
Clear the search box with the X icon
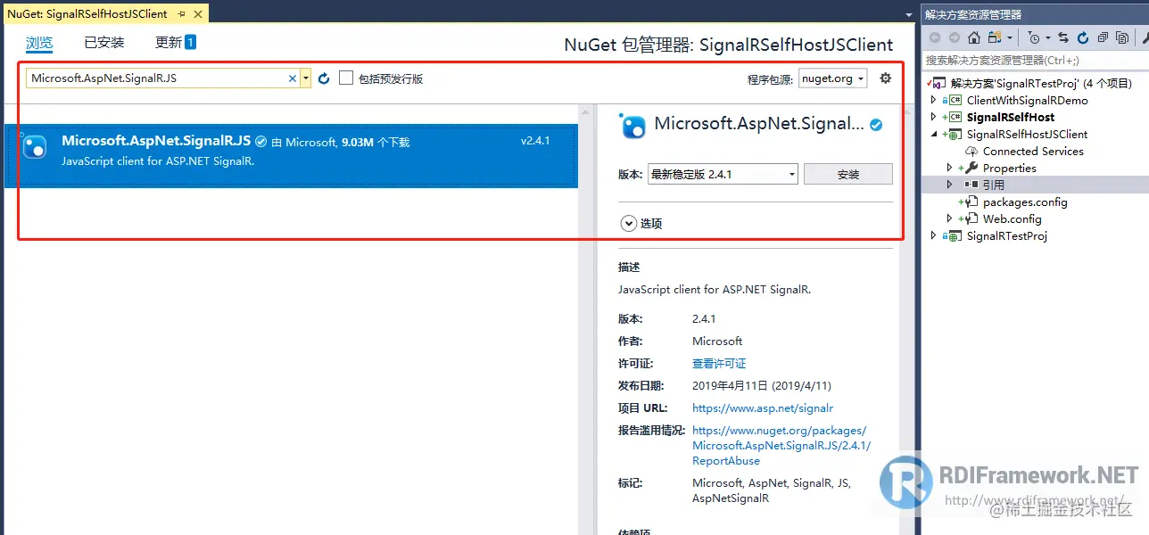coord(292,78)
